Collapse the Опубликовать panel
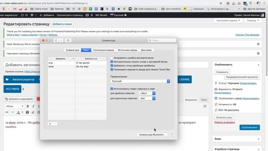The image size is (268, 151). [x=258, y=65]
